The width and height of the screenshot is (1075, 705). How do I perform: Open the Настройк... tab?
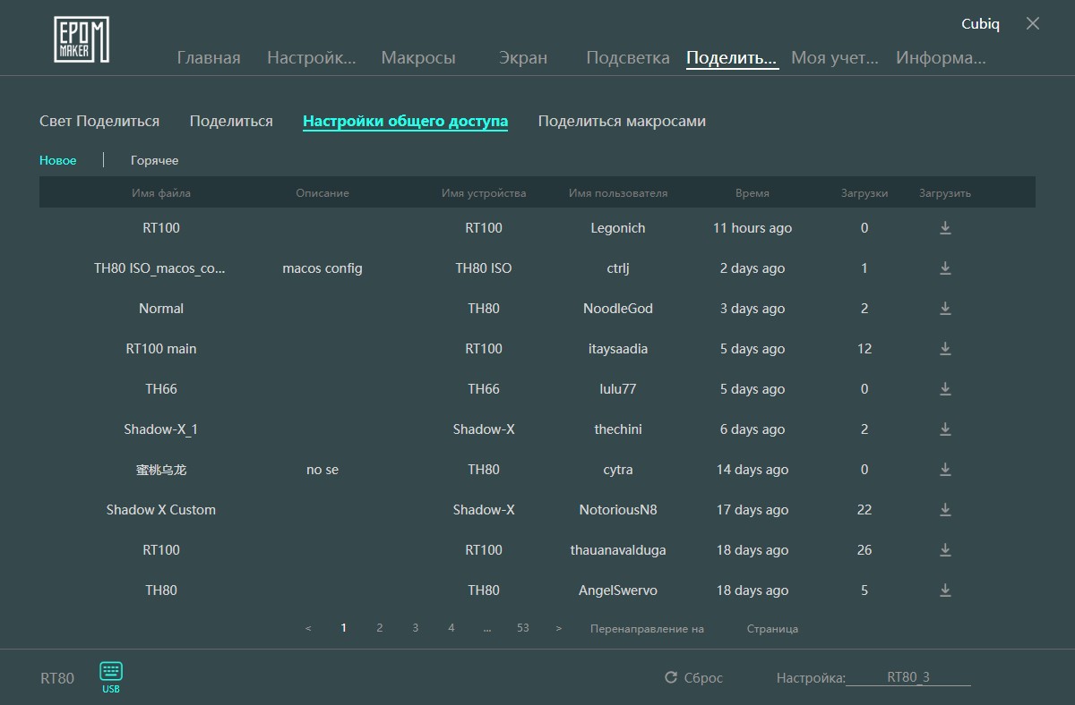click(312, 58)
